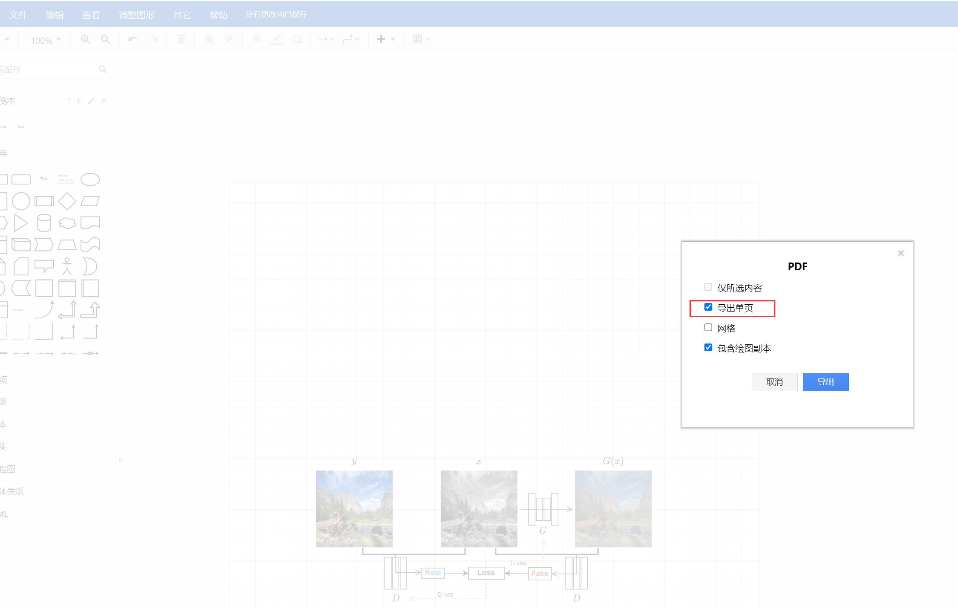Click the zoom out magnifier icon

pyautogui.click(x=105, y=39)
